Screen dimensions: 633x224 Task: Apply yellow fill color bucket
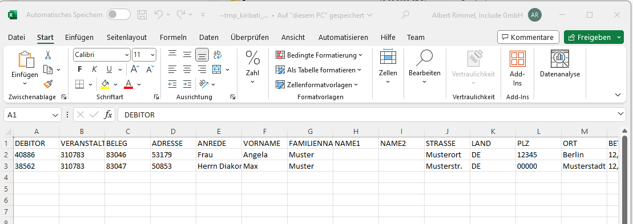[x=105, y=84]
